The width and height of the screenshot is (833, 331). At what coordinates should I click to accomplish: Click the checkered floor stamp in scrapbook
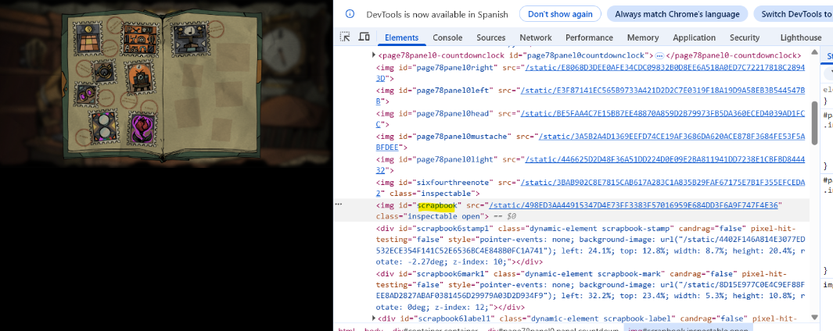[x=87, y=38]
